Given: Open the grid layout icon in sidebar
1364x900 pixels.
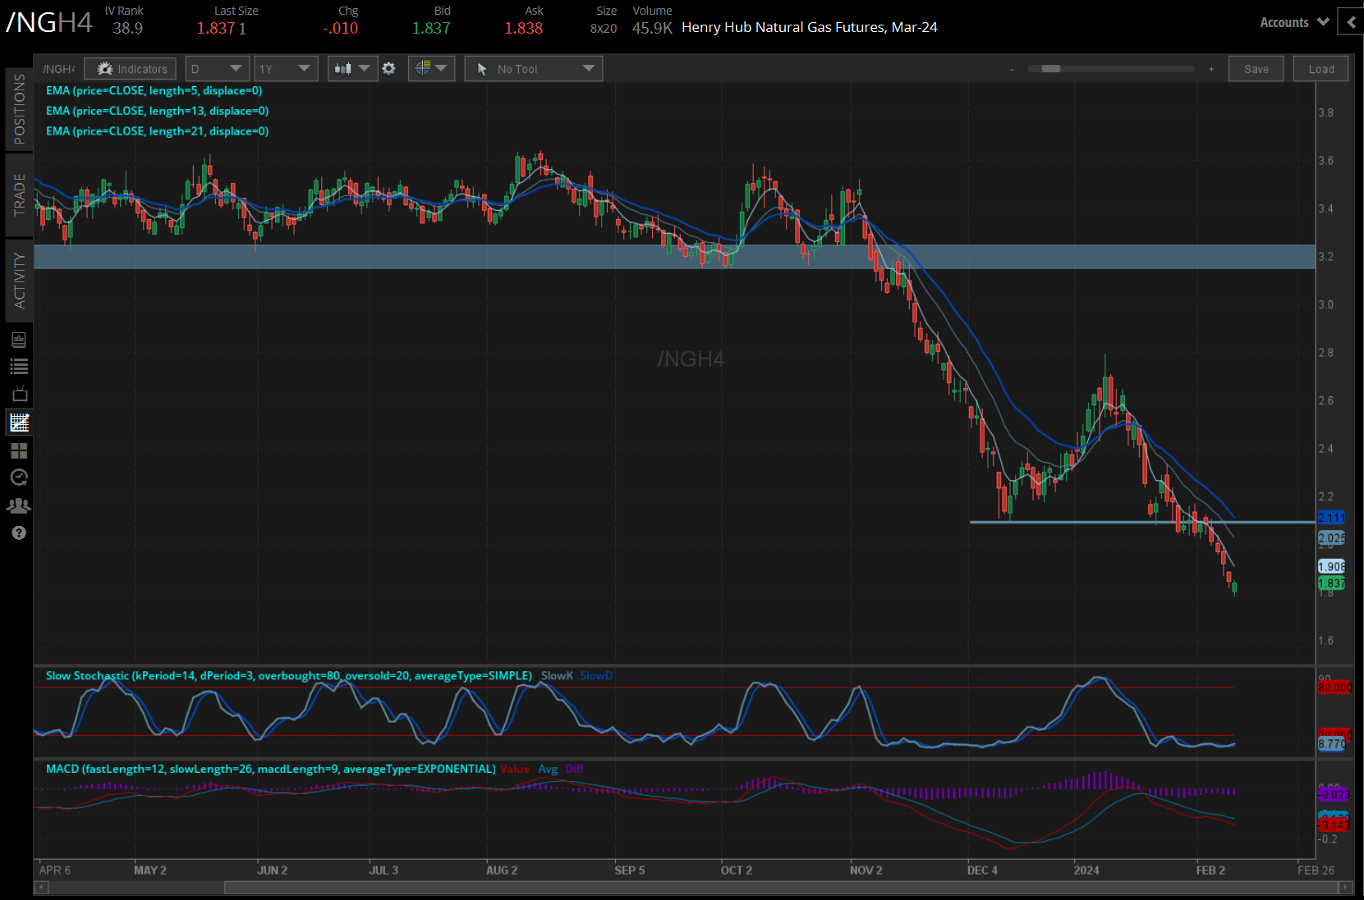Looking at the screenshot, I should 19,450.
